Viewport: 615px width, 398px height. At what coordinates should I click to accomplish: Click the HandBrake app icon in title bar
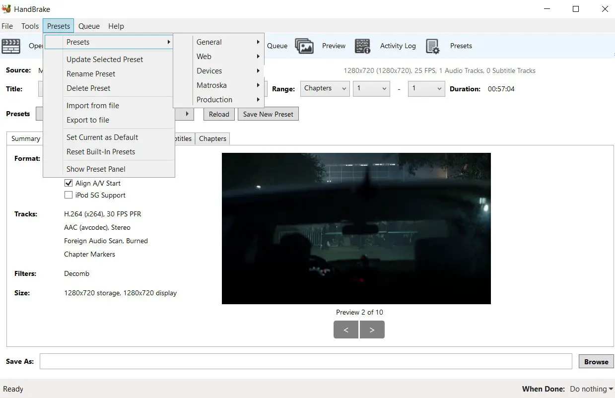click(x=6, y=9)
